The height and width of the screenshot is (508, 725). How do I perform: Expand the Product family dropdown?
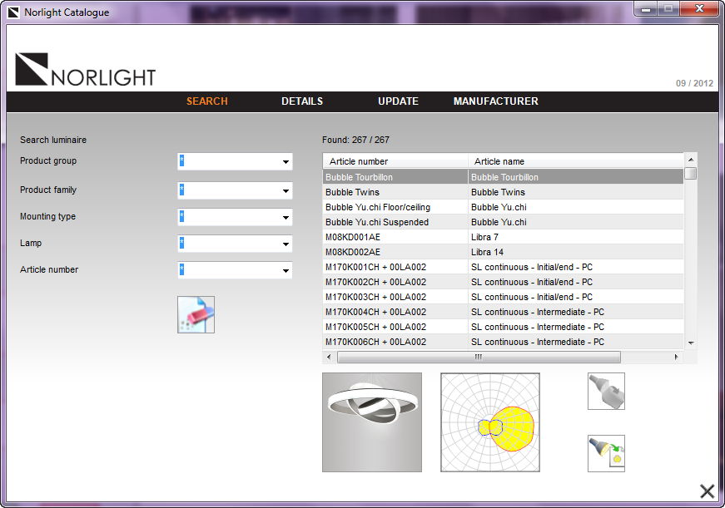coord(286,189)
